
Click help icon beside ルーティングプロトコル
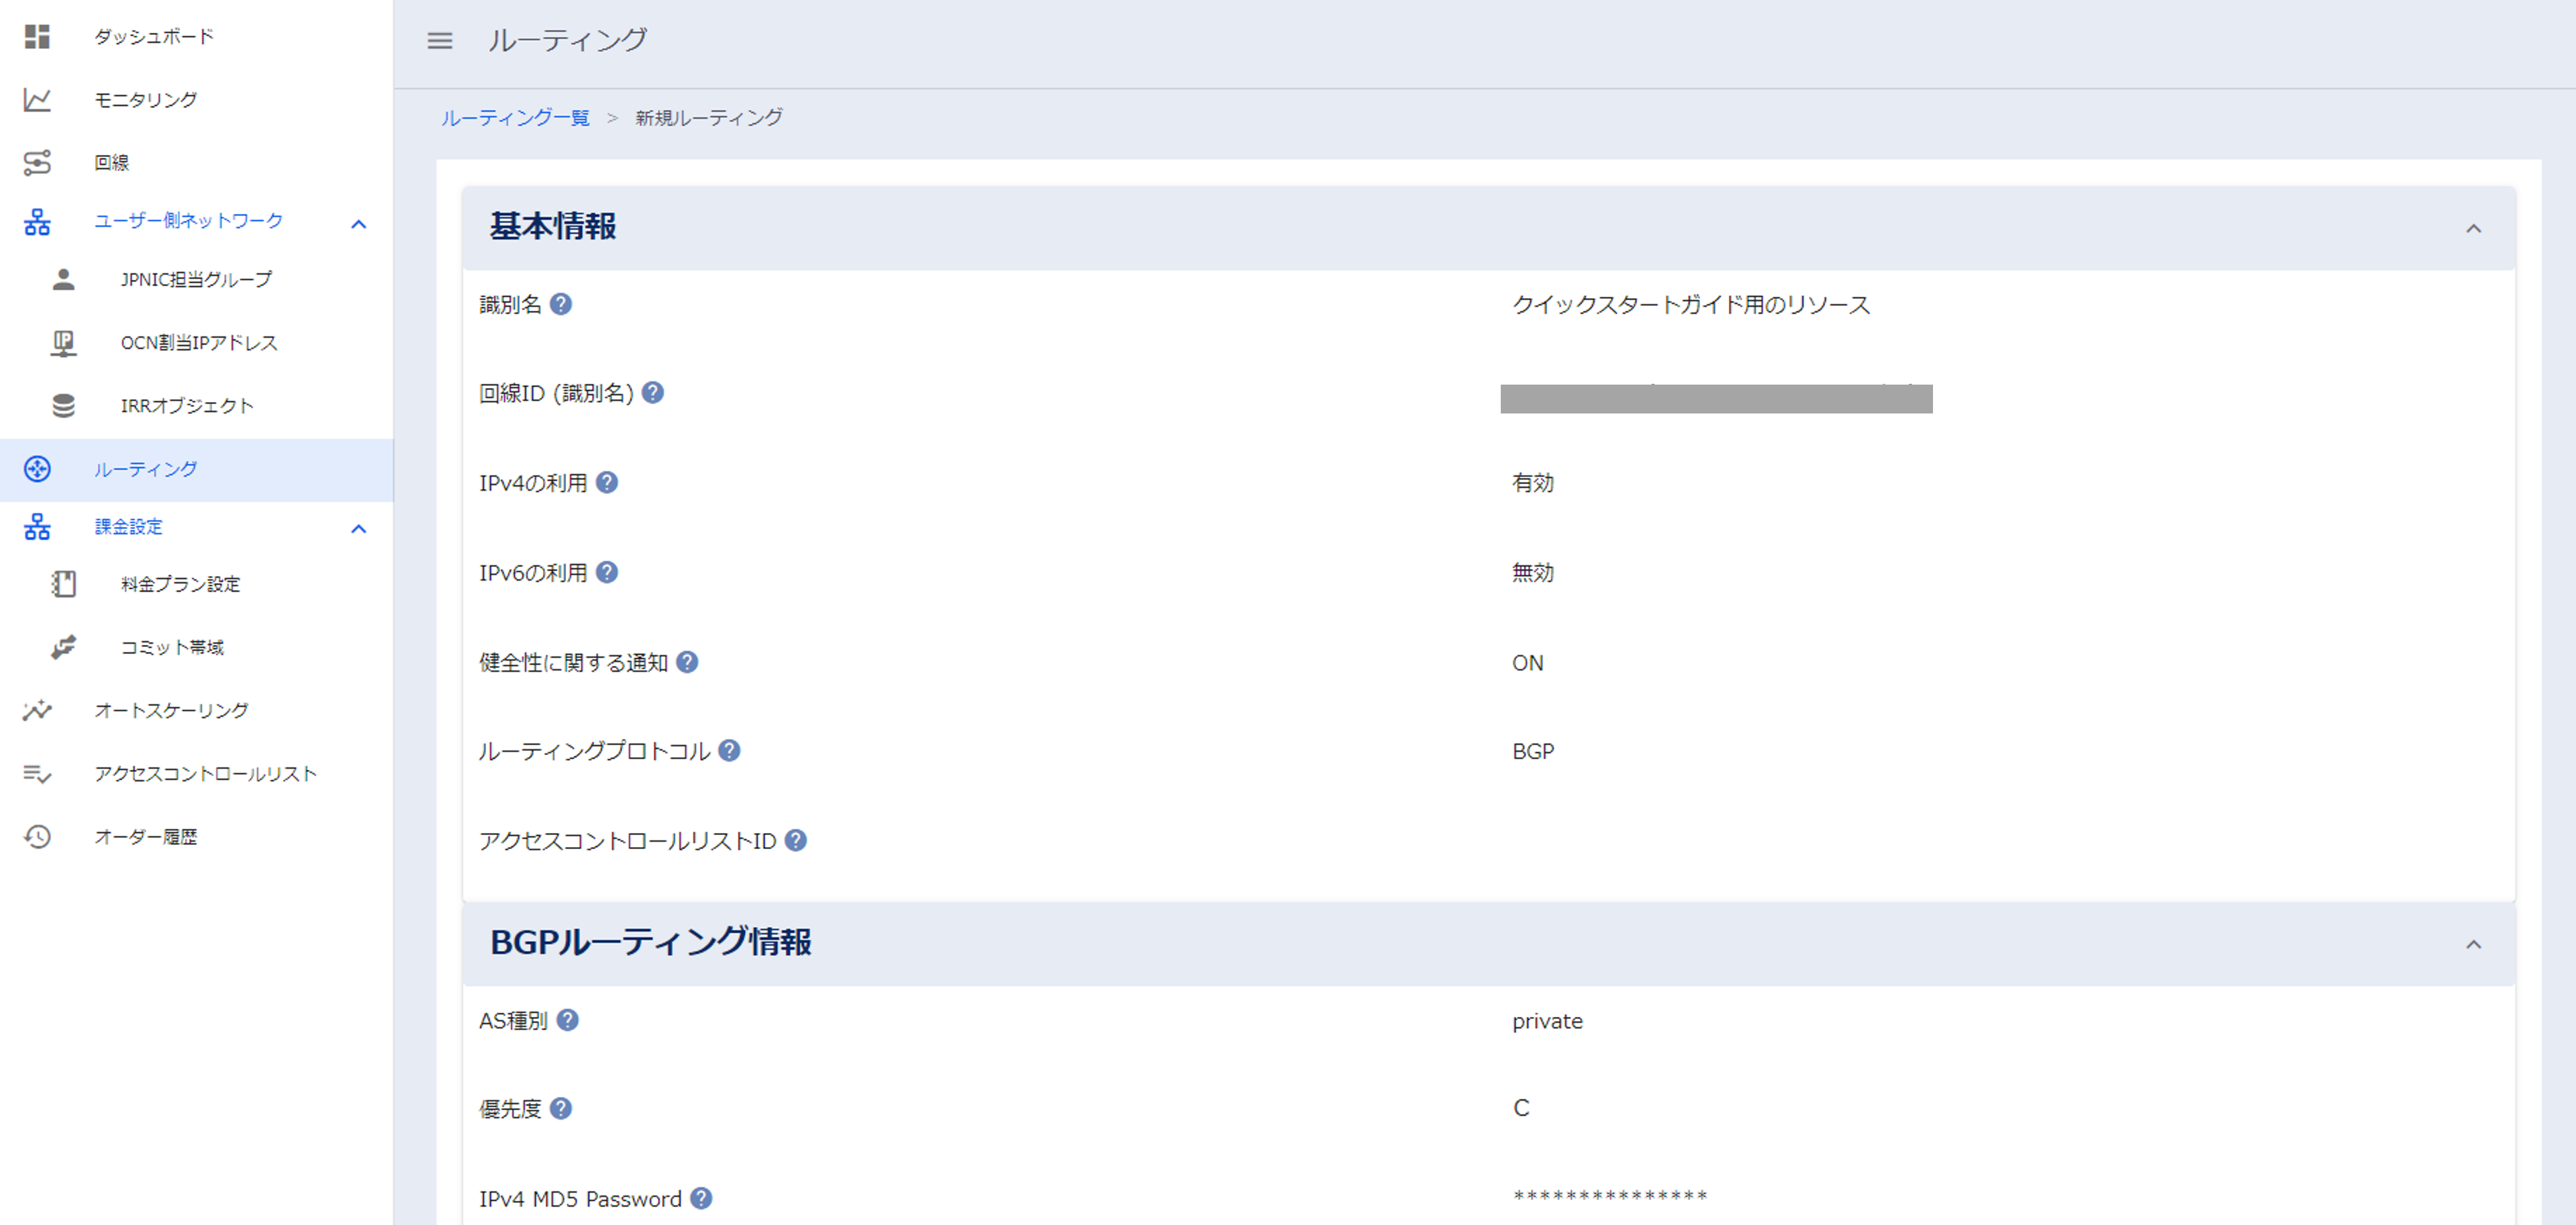click(730, 751)
